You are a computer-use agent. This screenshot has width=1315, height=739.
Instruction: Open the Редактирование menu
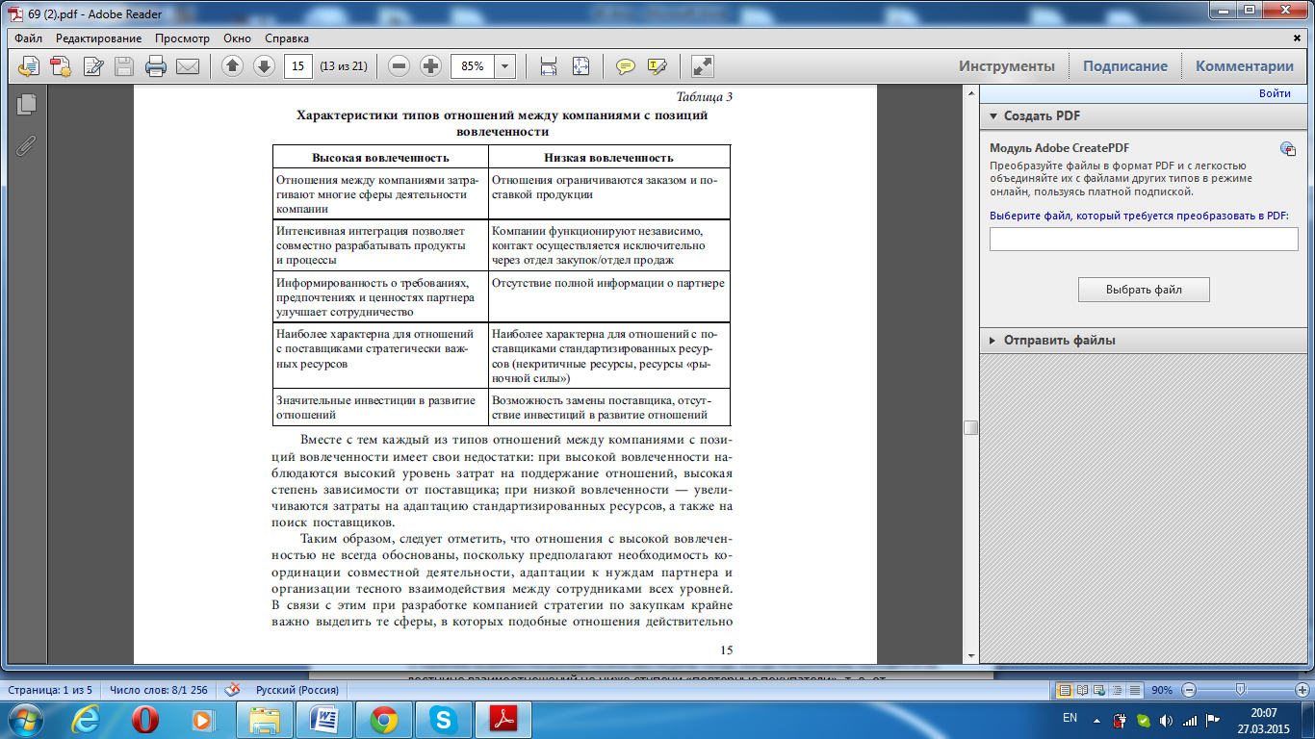tap(98, 38)
